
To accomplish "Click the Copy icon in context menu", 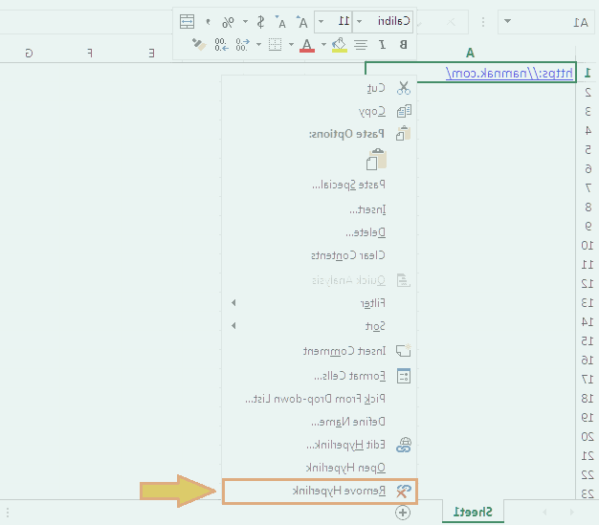I will point(403,111).
